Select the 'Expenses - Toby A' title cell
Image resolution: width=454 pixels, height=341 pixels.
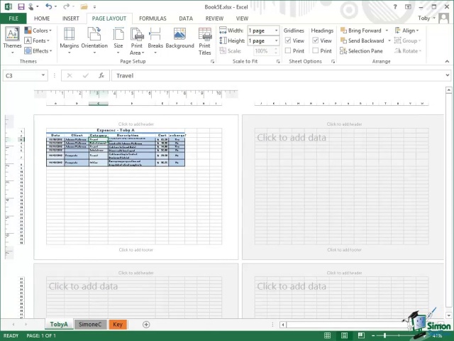point(116,130)
